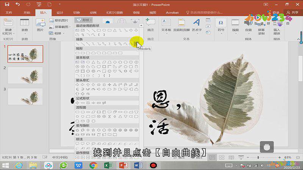
Task: Click Start From Beginning slideshow icon in title bar
Action: pyautogui.click(x=39, y=4)
